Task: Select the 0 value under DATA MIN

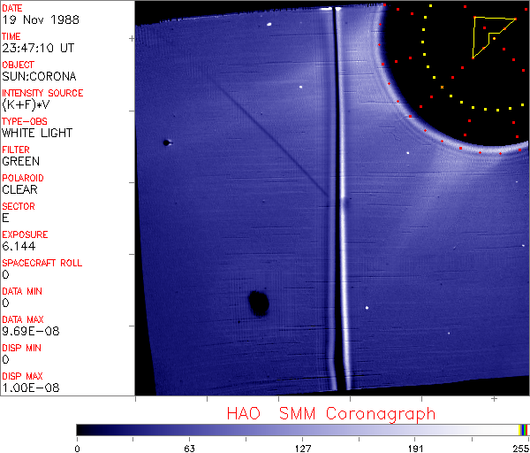Action: 6,303
